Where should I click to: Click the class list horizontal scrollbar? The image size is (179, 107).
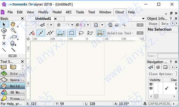tap(163, 96)
